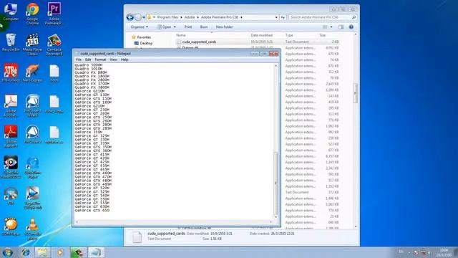The height and width of the screenshot is (258, 458).
Task: Click the Explorer help question mark icon
Action: coord(351,27)
